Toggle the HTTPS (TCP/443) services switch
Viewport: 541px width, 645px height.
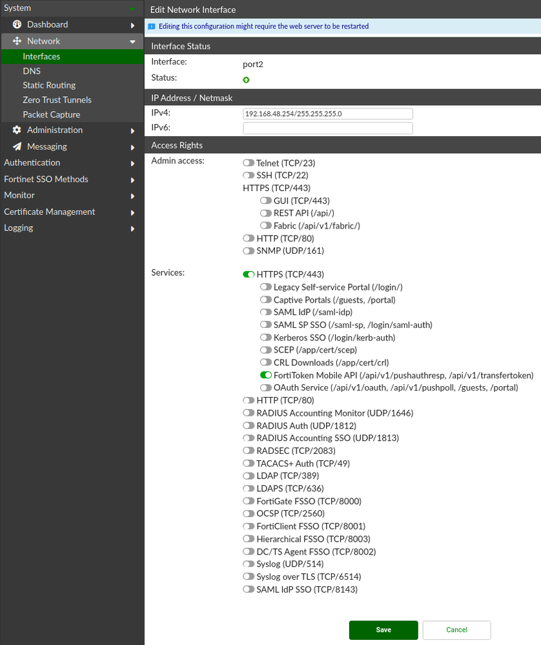(x=249, y=274)
